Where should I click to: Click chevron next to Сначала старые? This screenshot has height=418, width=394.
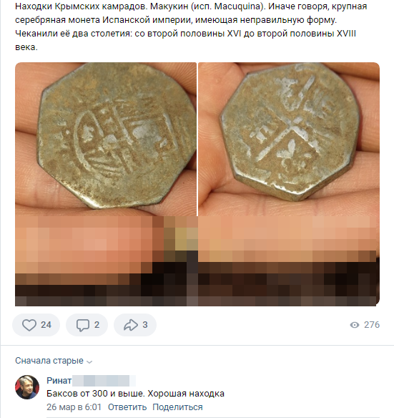coord(89,361)
